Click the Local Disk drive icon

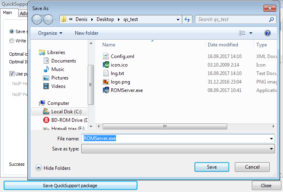[x=46, y=111]
